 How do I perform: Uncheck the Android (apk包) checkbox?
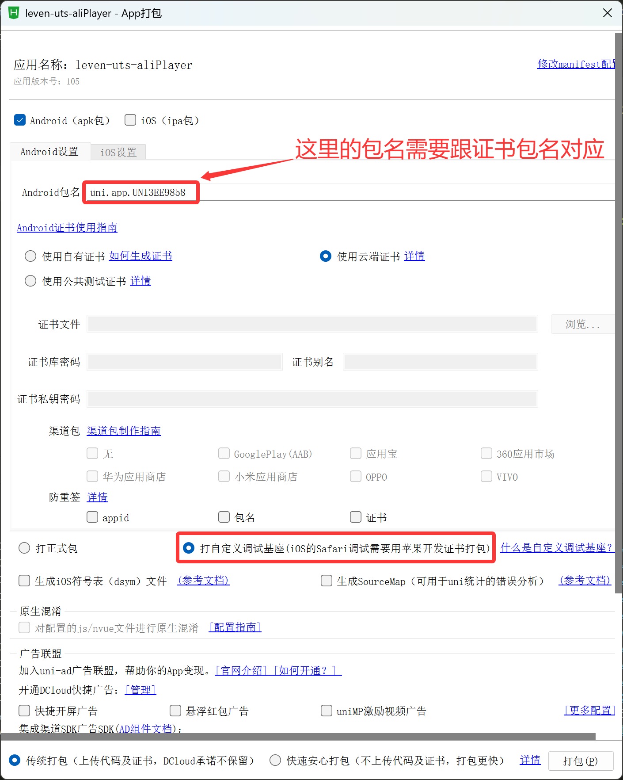point(20,120)
